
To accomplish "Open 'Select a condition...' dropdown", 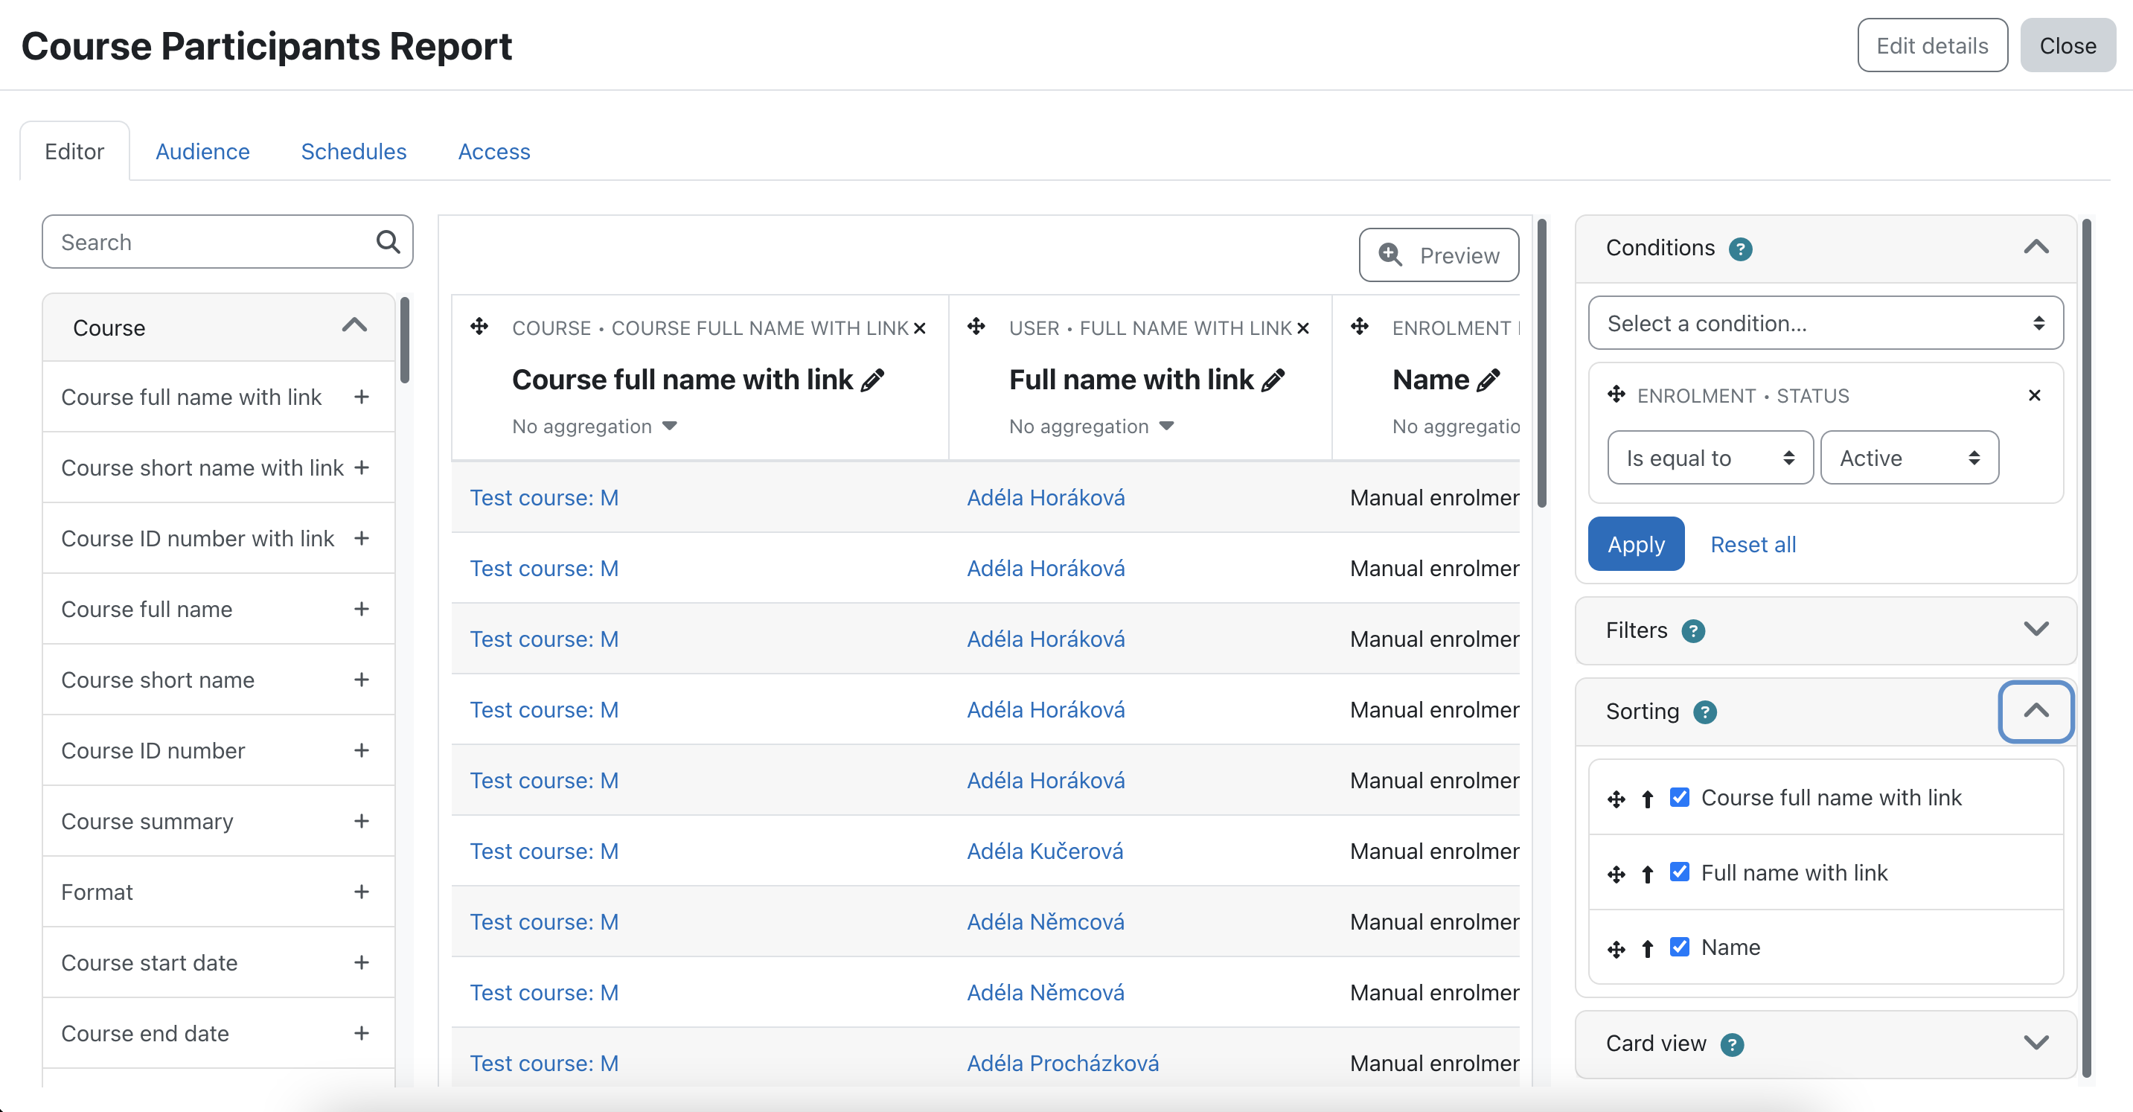I will coord(1825,323).
